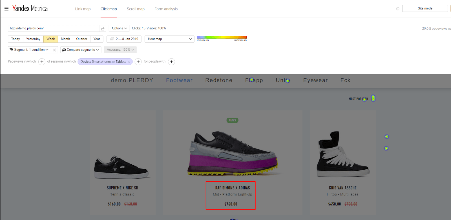451x220 pixels.
Task: Open the Heat map type dropdown
Action: [169, 39]
